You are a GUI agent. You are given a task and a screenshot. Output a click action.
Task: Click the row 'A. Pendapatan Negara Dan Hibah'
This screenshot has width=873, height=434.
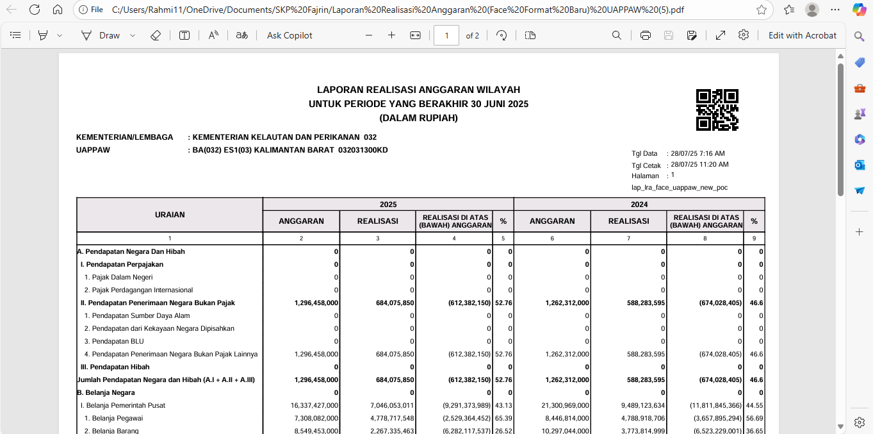pos(420,251)
